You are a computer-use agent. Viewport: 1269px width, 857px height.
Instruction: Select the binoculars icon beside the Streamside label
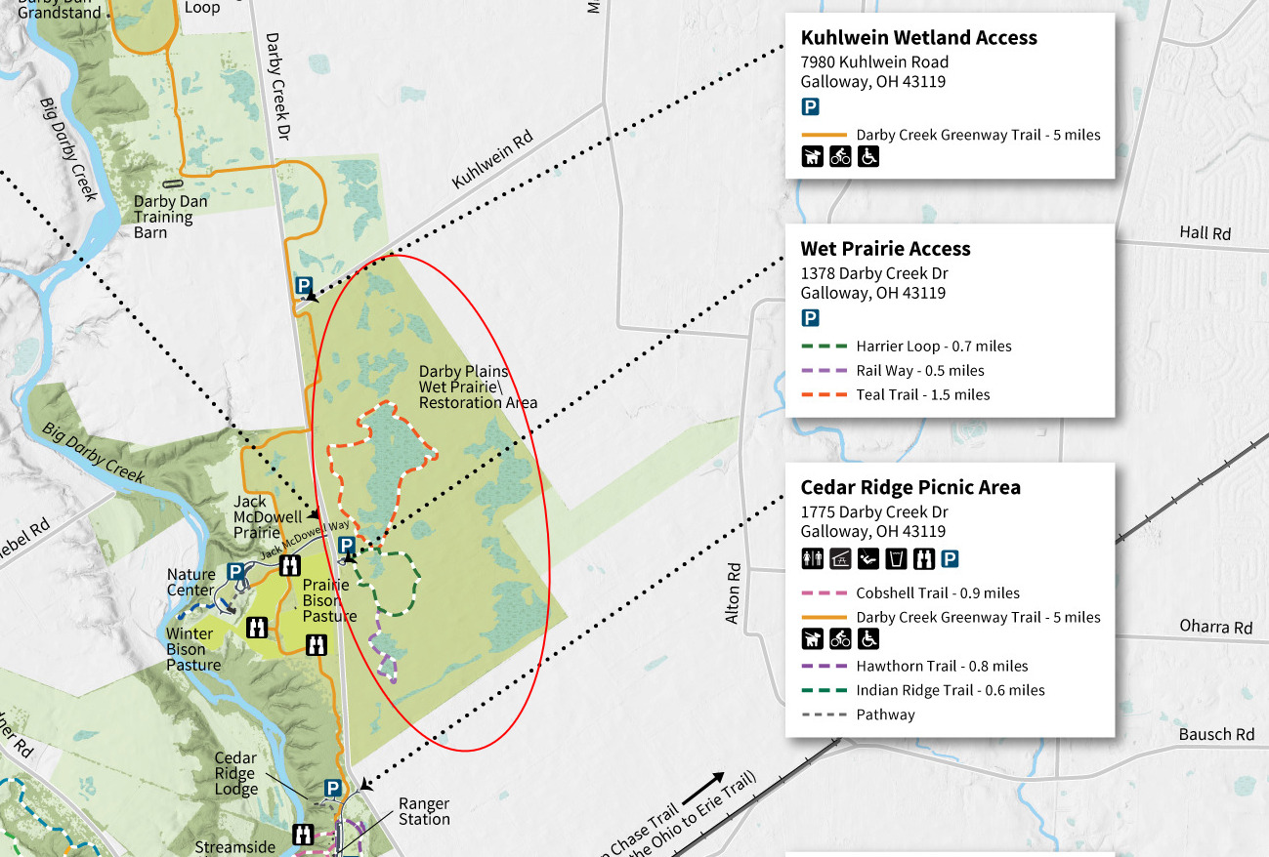tap(303, 835)
